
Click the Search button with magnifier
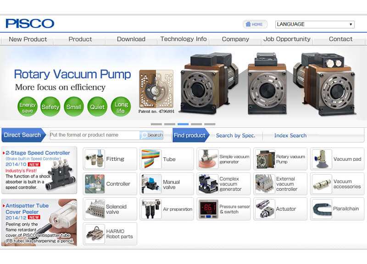(152, 135)
